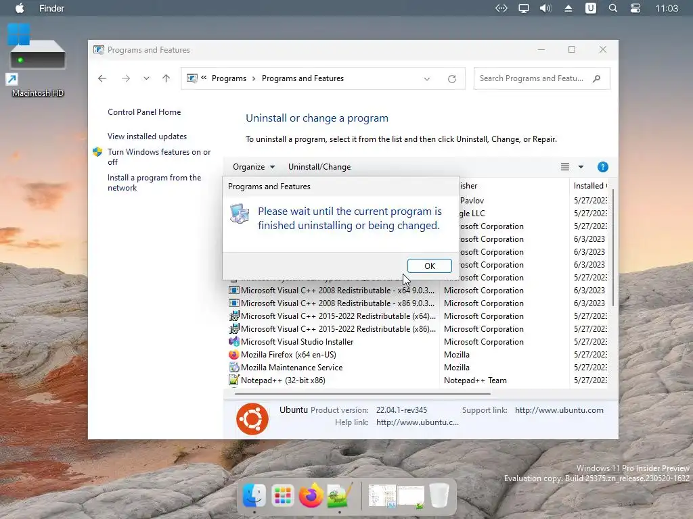693x519 pixels.
Task: Click OK in the Programs and Features dialog
Action: 429,266
